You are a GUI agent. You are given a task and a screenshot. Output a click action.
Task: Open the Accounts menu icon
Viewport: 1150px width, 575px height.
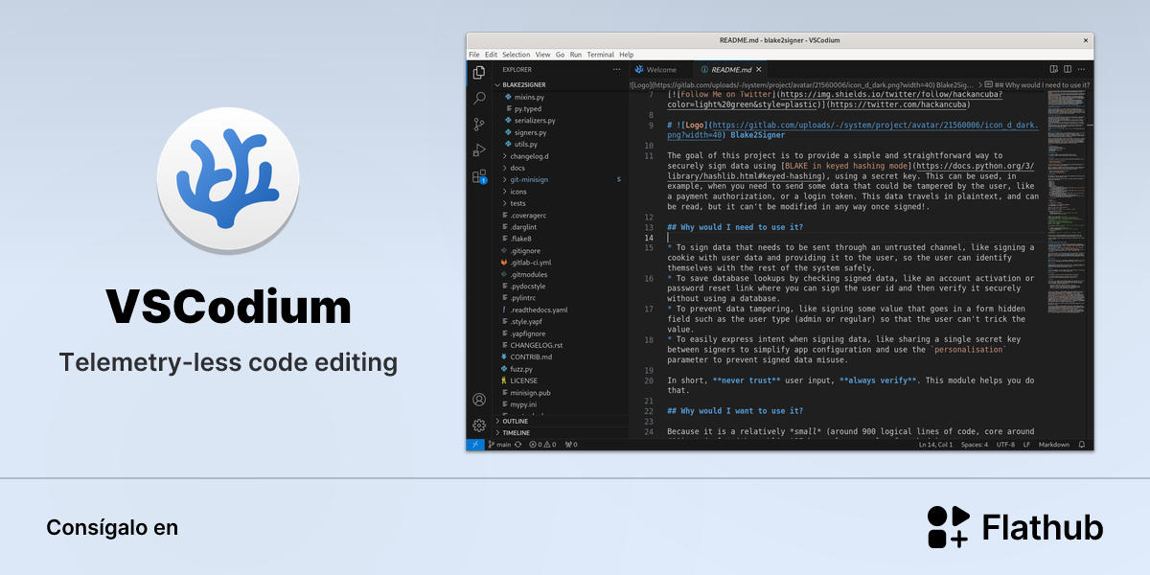[478, 400]
